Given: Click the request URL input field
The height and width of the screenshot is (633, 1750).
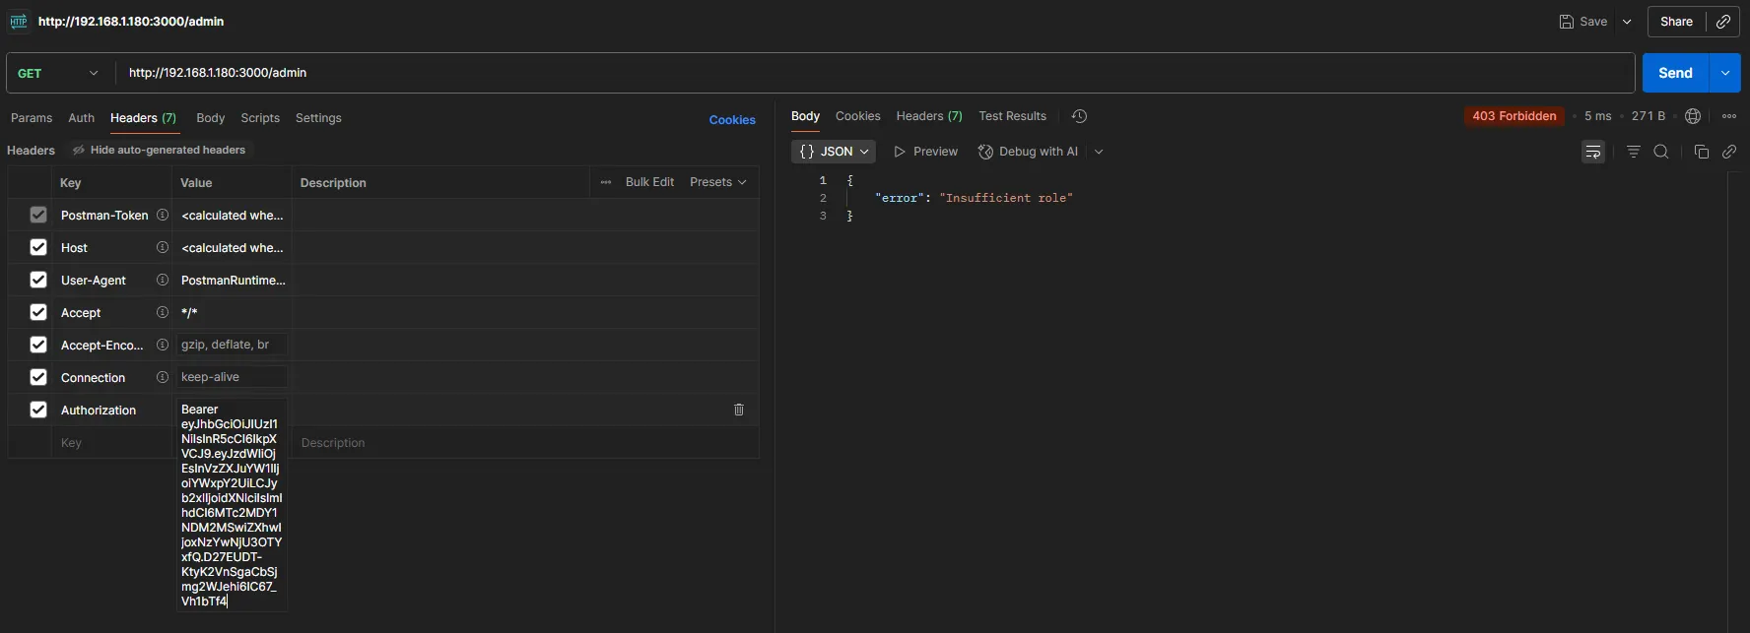Looking at the screenshot, I should pos(875,73).
